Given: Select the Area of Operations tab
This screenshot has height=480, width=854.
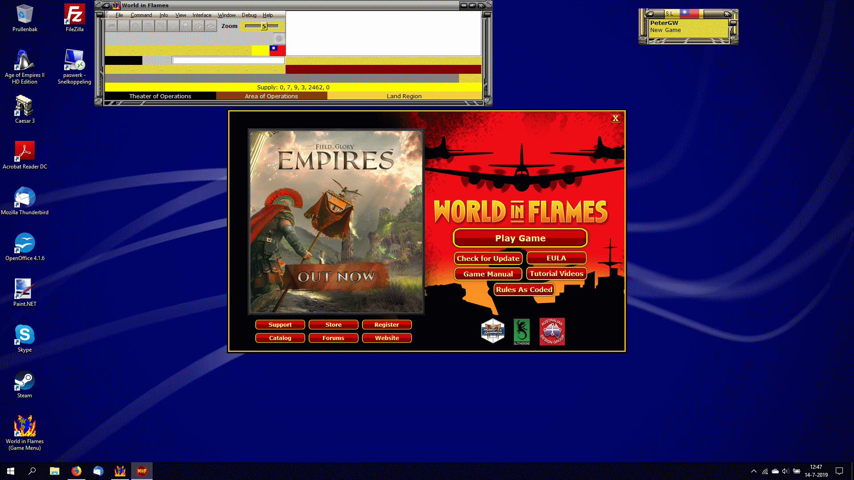Looking at the screenshot, I should point(271,96).
